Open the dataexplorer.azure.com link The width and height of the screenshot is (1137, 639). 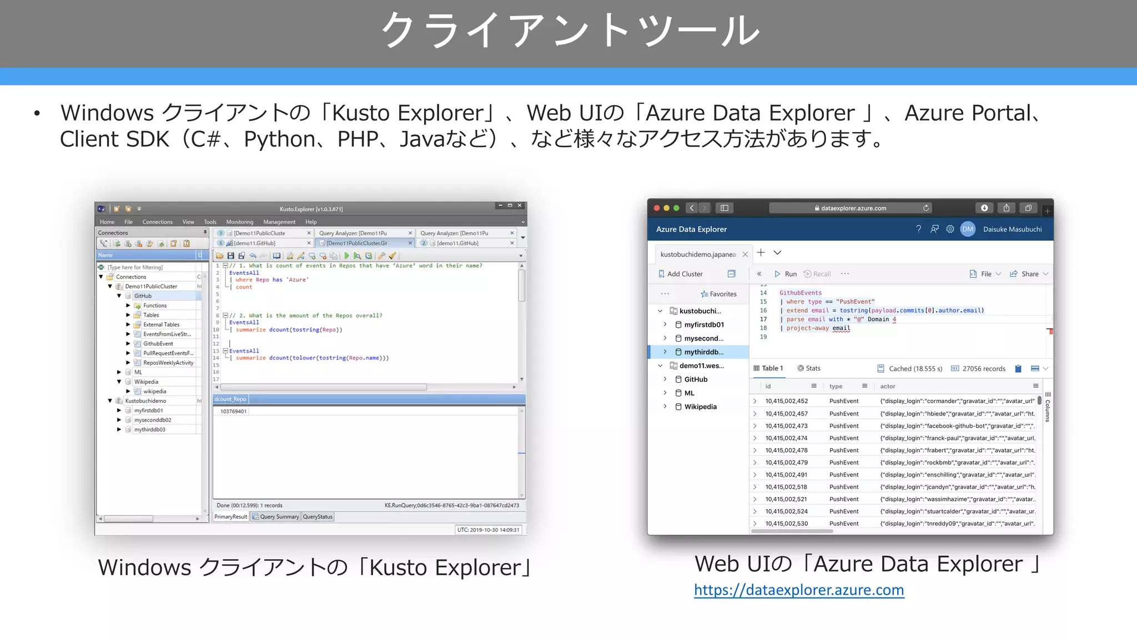799,590
